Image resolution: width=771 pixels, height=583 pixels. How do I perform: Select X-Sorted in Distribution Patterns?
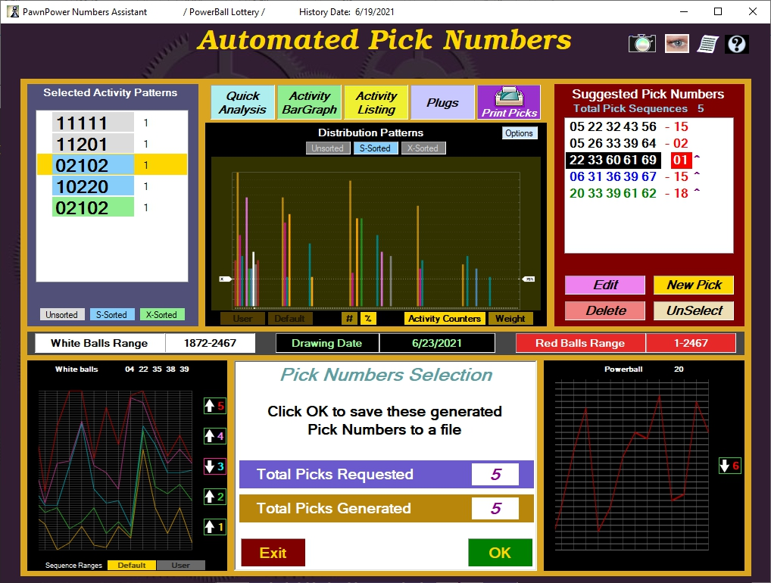click(423, 148)
